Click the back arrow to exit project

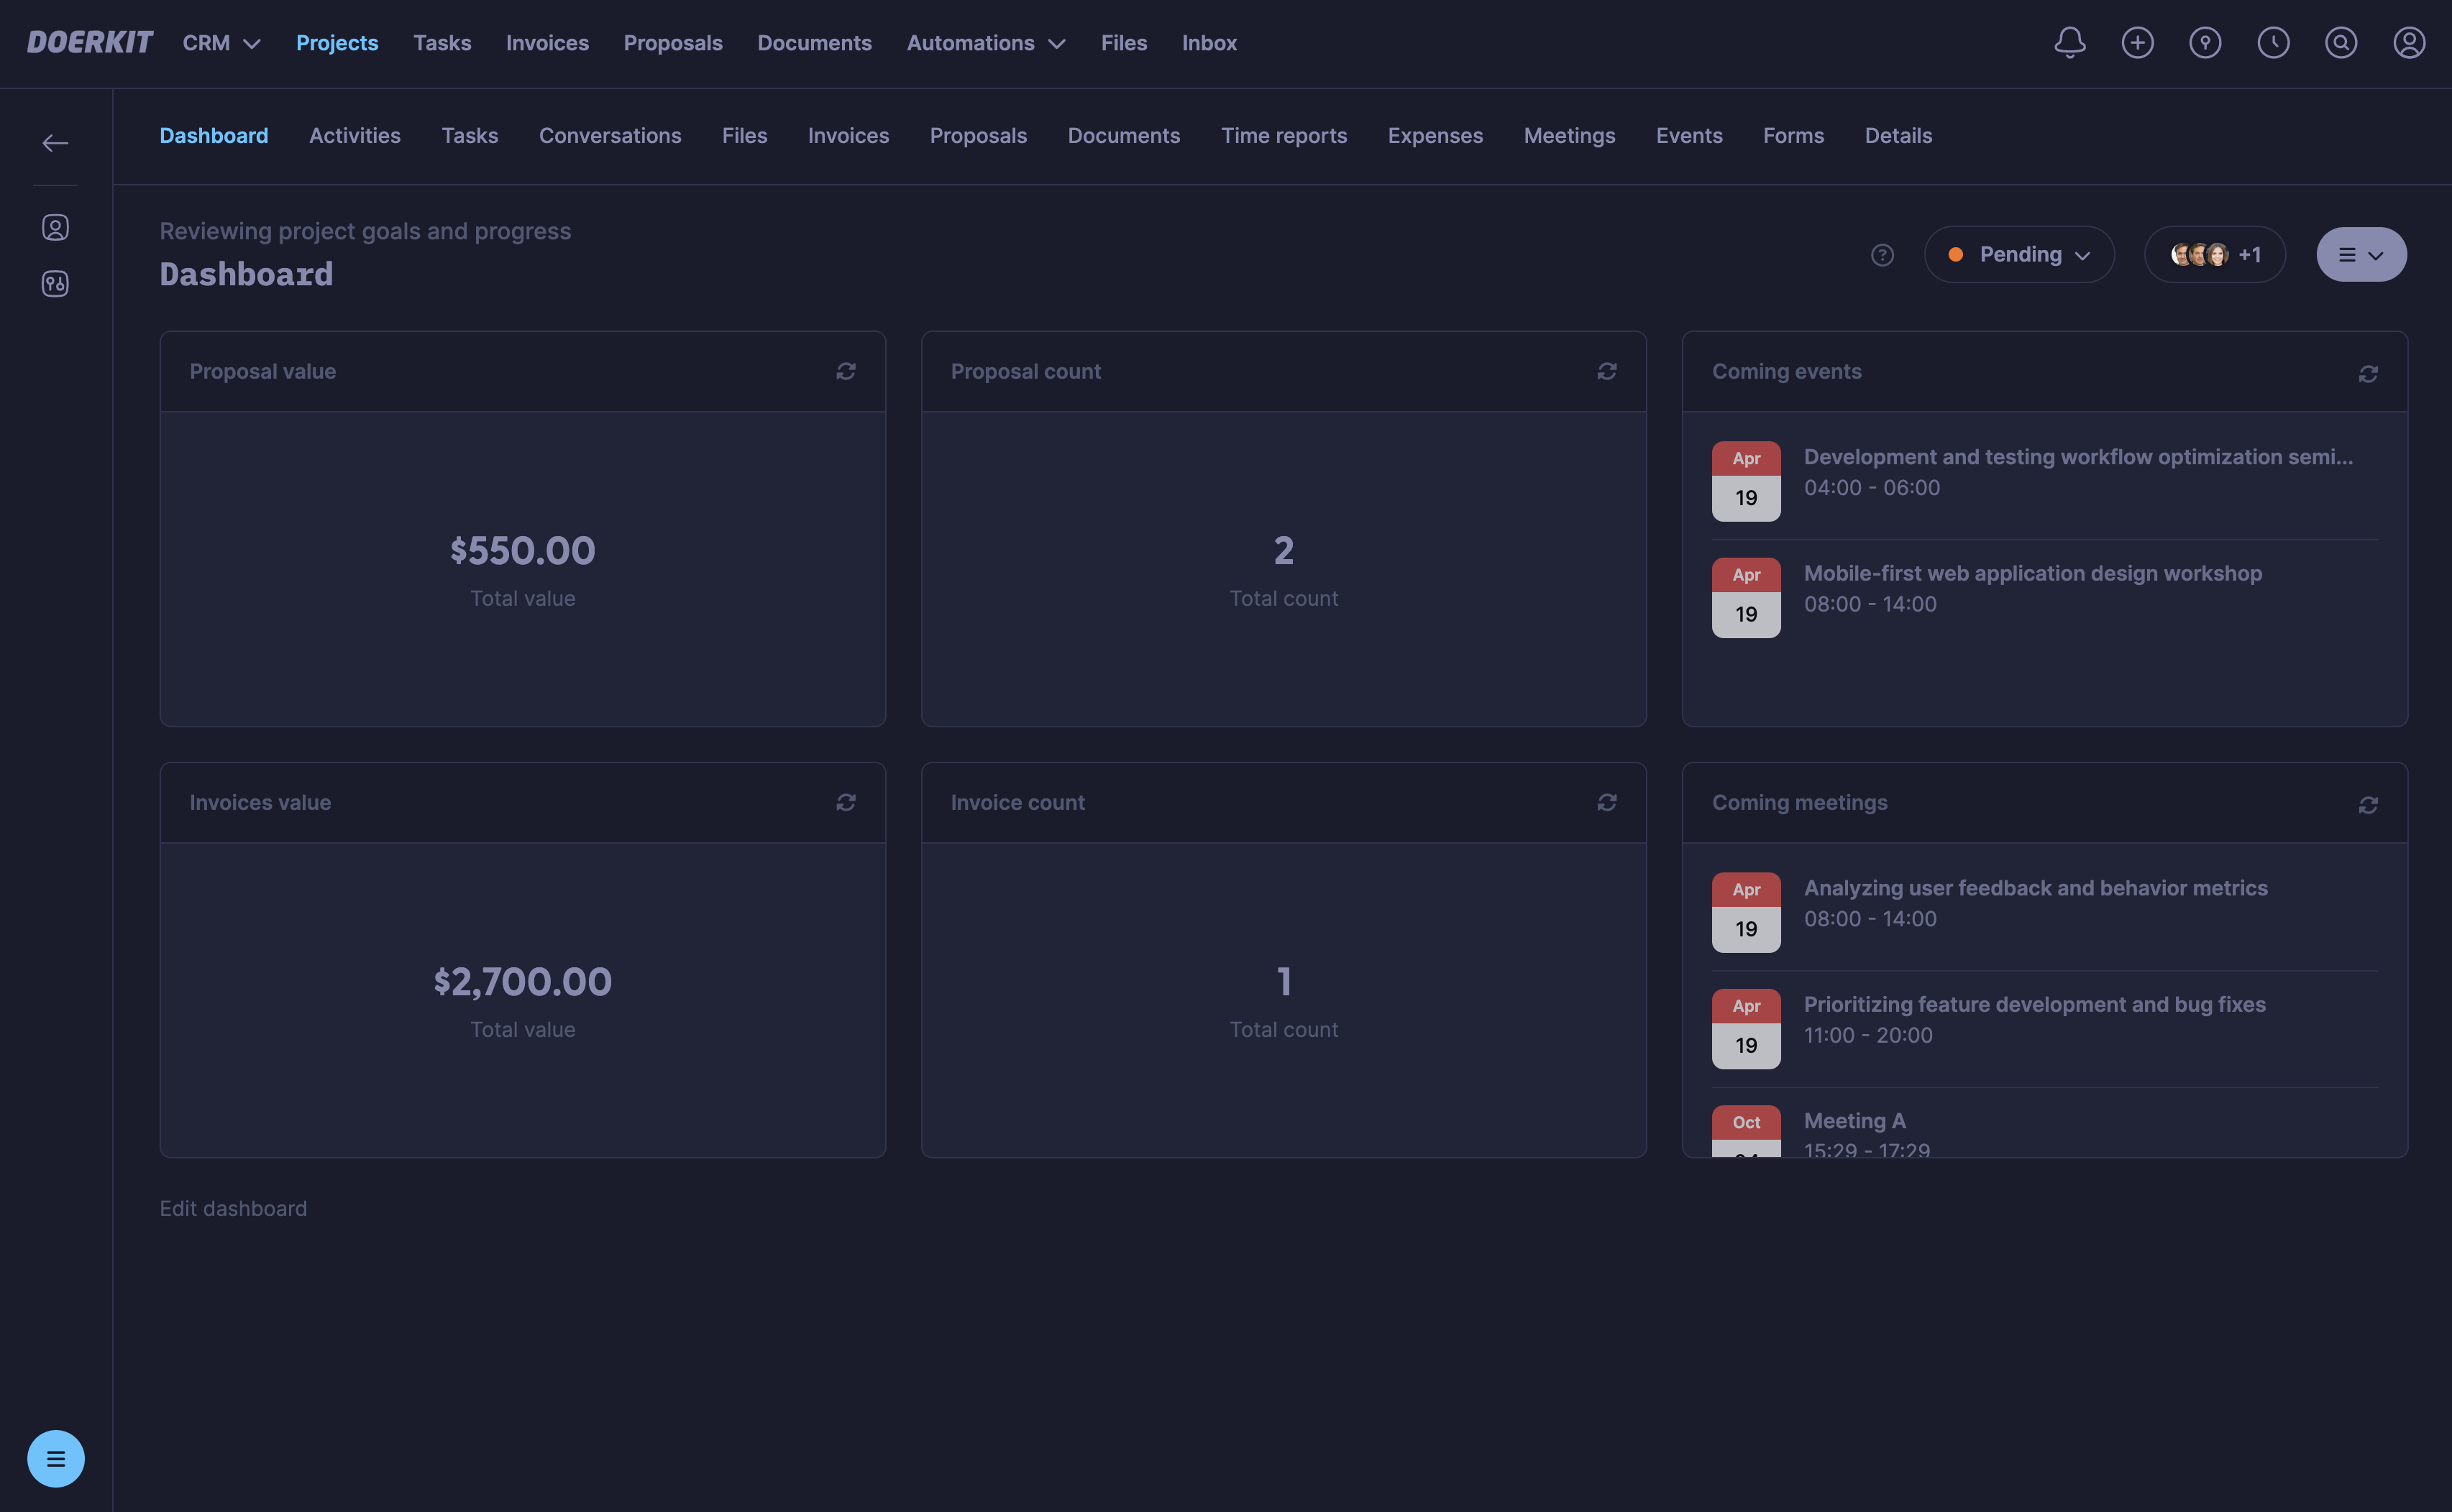(55, 142)
